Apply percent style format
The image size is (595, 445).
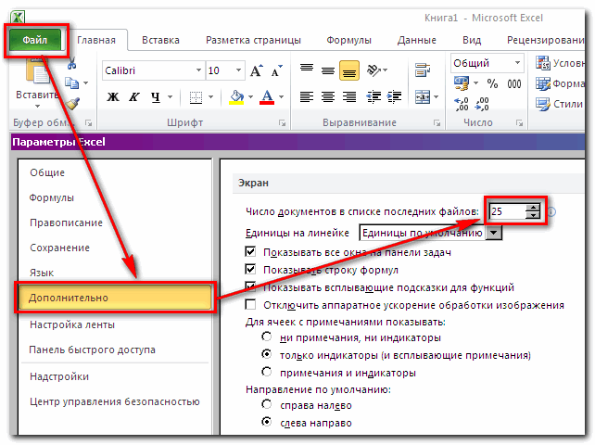click(492, 83)
